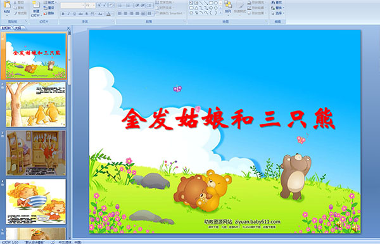Click the 删除 delete slide button
Image resolution: width=380 pixels, height=244 pixels.
pos(49,13)
